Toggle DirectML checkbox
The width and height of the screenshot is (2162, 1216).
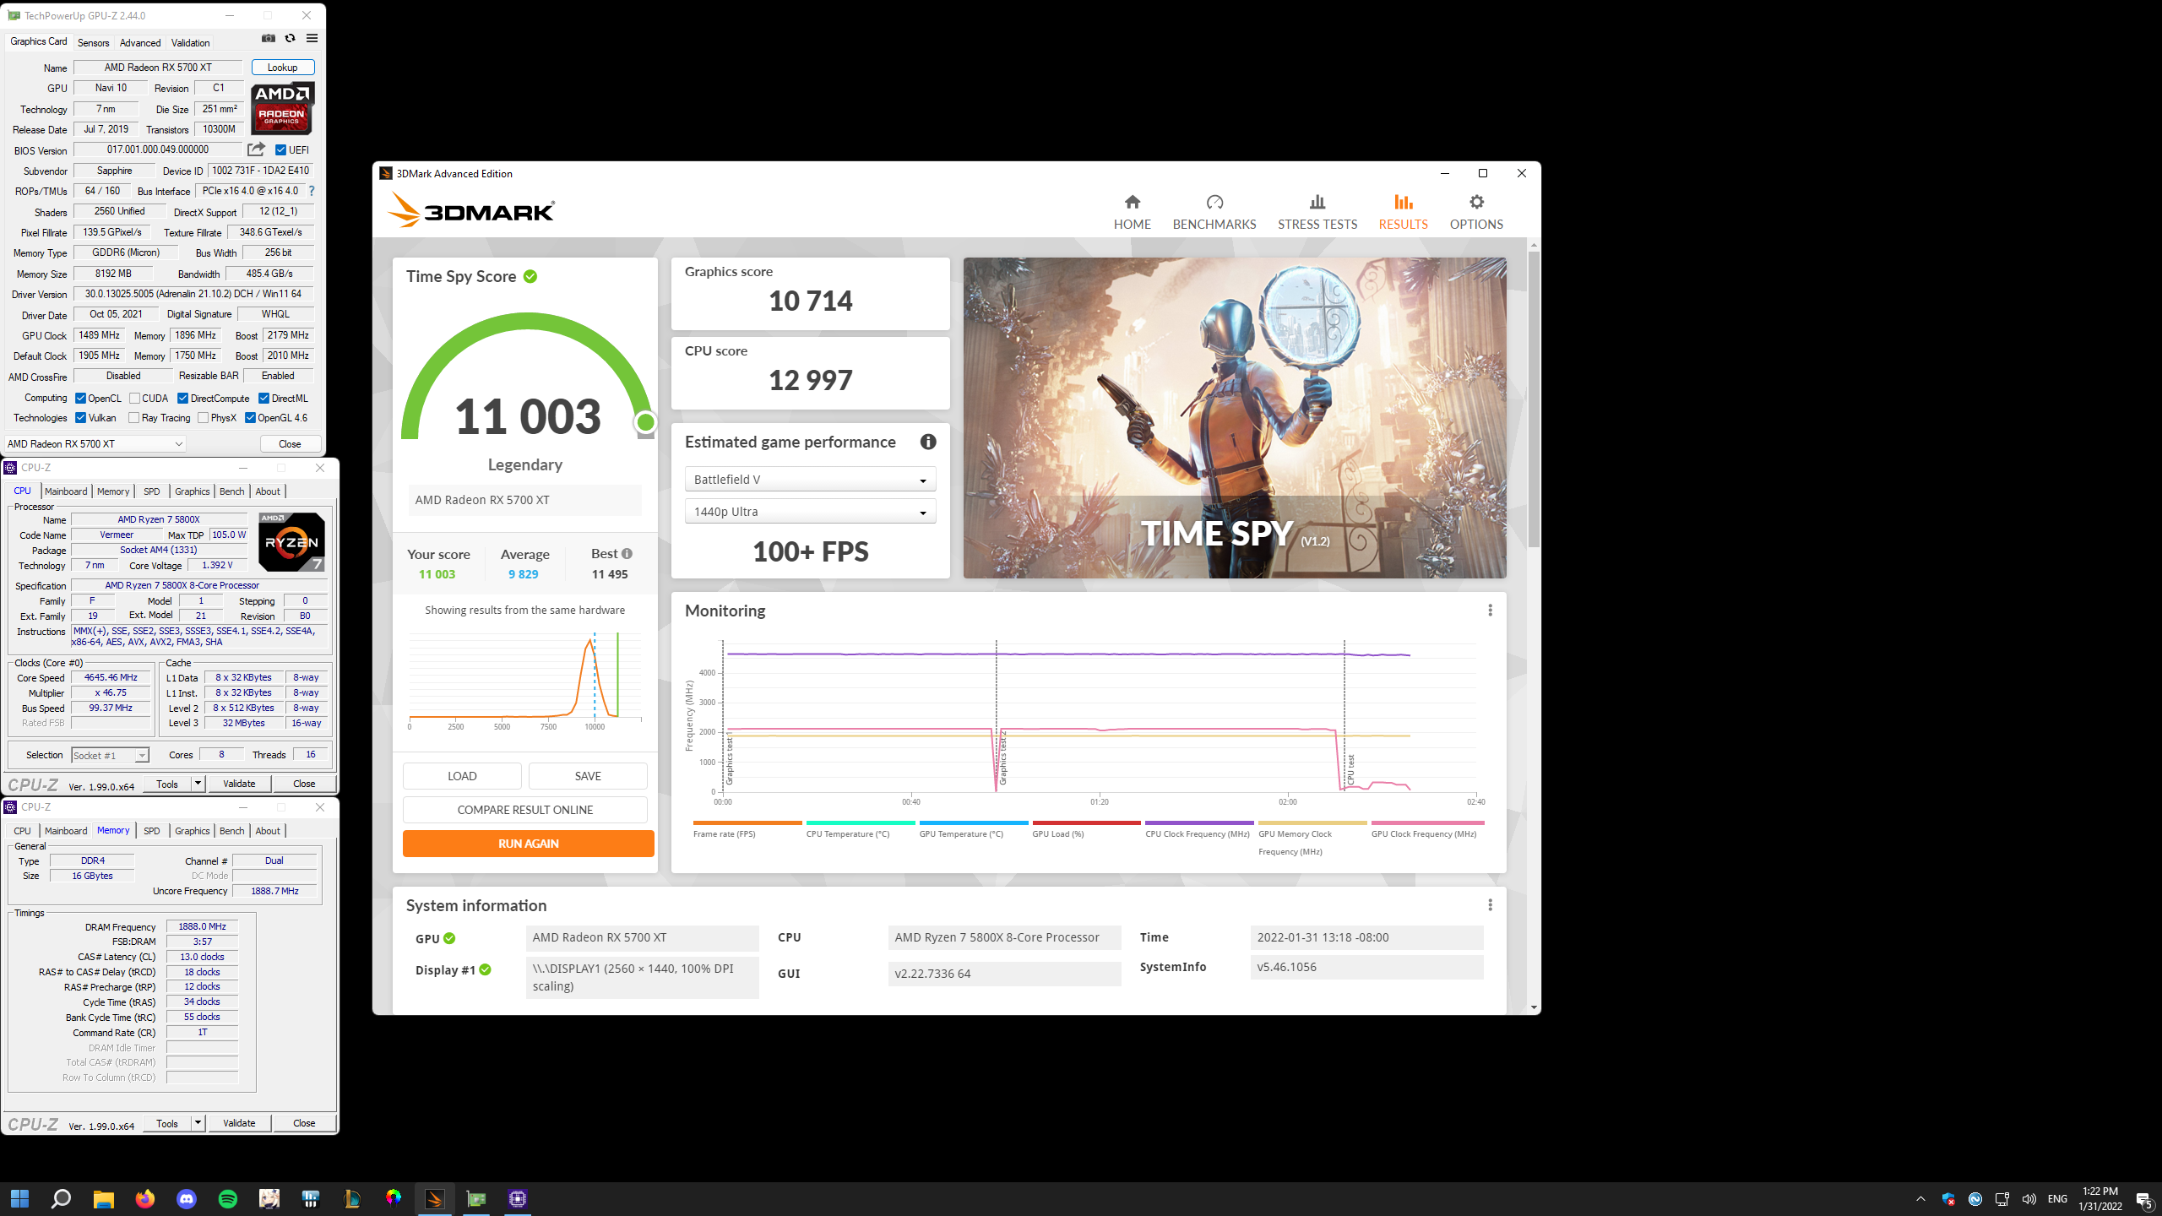pyautogui.click(x=263, y=399)
